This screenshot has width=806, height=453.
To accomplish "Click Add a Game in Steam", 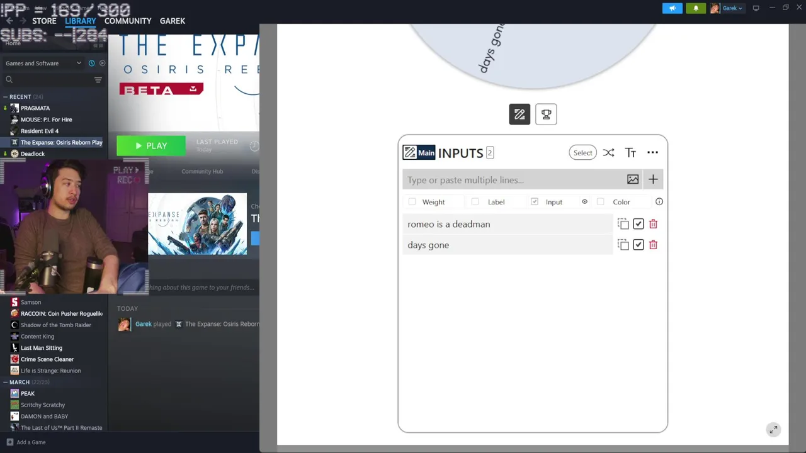I will click(x=31, y=442).
